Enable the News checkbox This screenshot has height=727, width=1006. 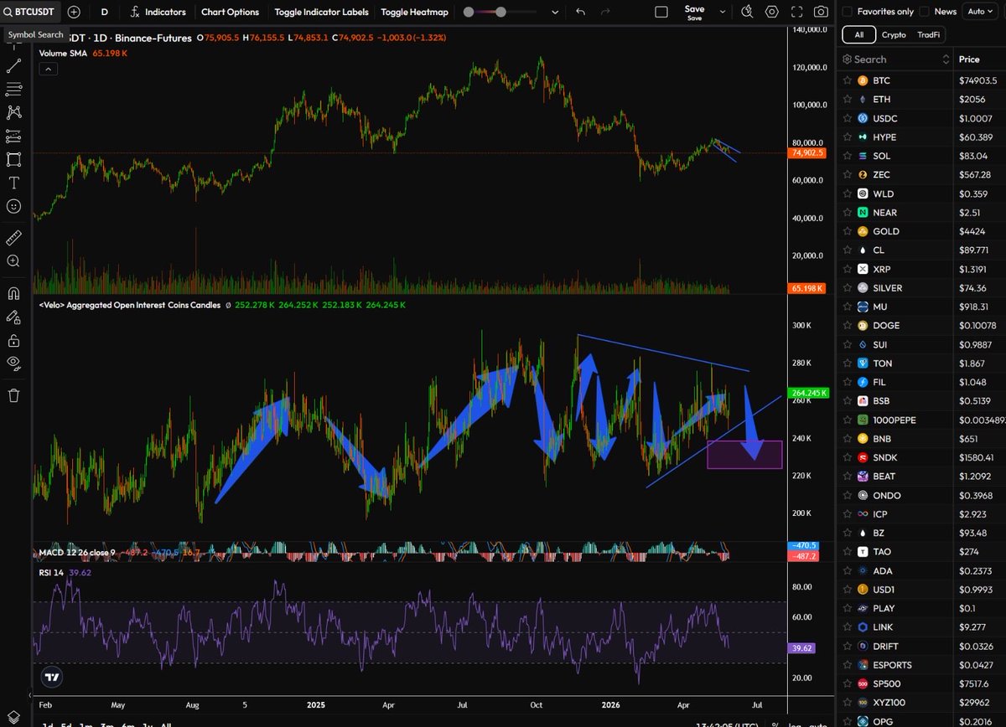tap(924, 12)
